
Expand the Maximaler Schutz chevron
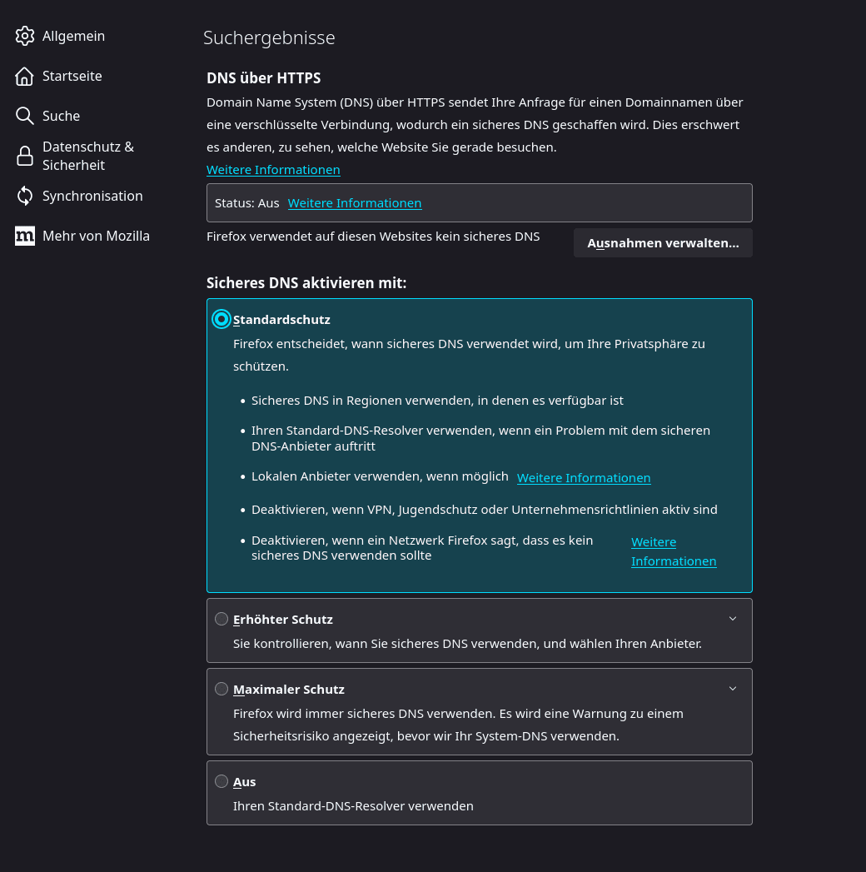coord(733,689)
